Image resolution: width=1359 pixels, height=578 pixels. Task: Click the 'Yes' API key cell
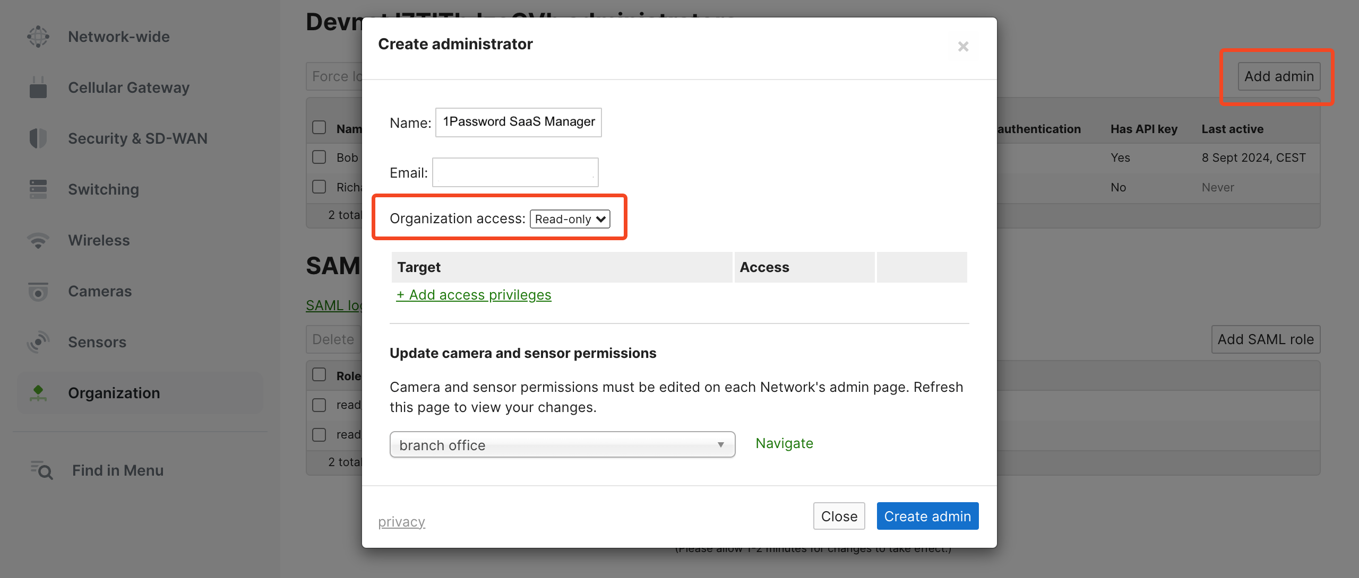[x=1120, y=157]
